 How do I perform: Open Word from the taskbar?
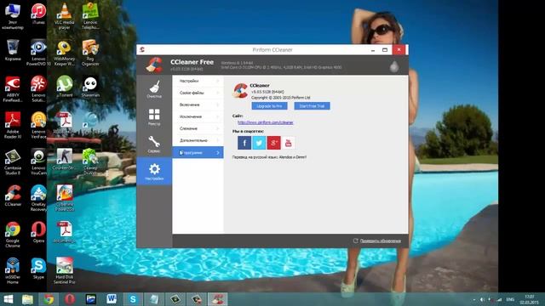tap(112, 299)
